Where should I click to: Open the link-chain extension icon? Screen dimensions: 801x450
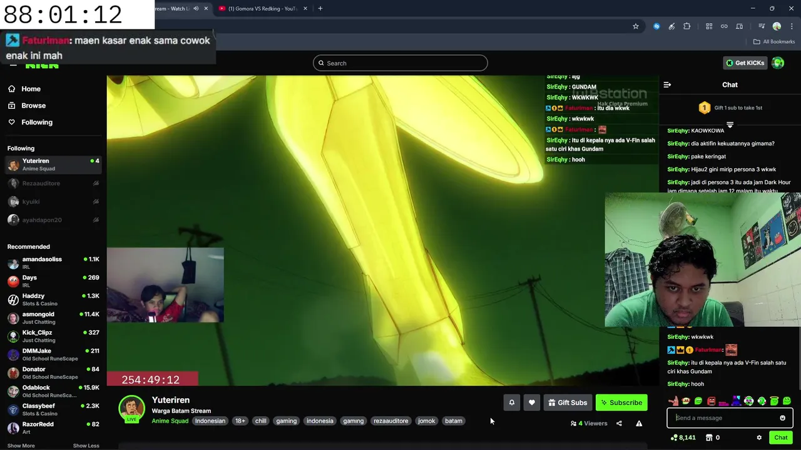click(x=724, y=26)
